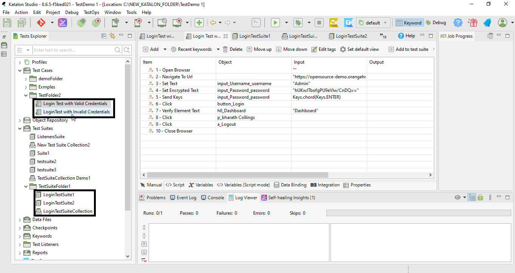The width and height of the screenshot is (515, 273).
Task: Collapse all in Tests Explorer icon
Action: click(x=104, y=36)
